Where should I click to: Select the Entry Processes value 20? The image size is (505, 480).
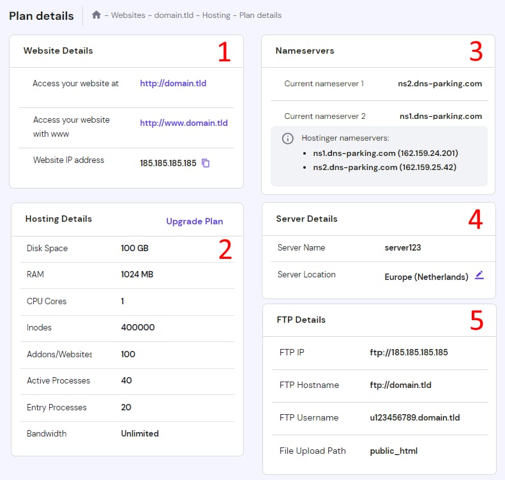tap(126, 407)
